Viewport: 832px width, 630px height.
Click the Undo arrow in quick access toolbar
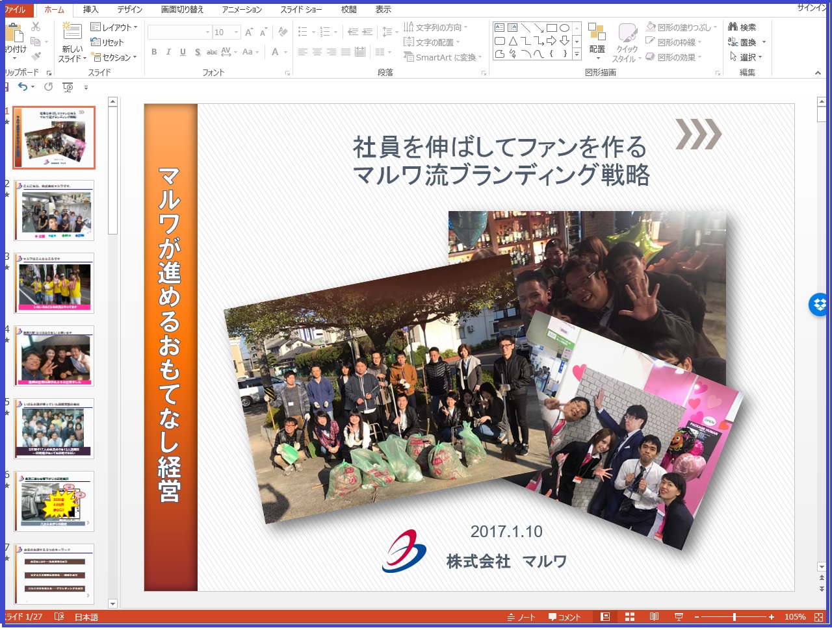(23, 86)
